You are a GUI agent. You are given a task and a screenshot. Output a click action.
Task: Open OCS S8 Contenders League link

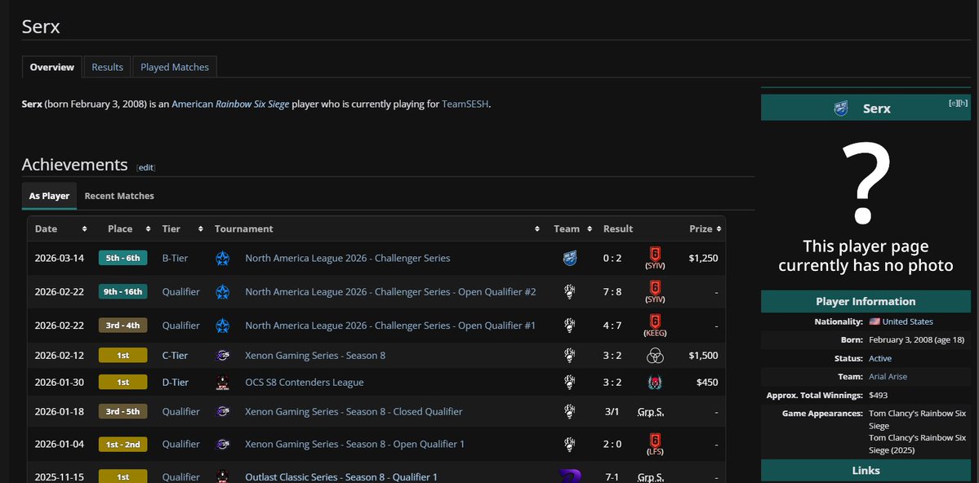click(x=304, y=382)
